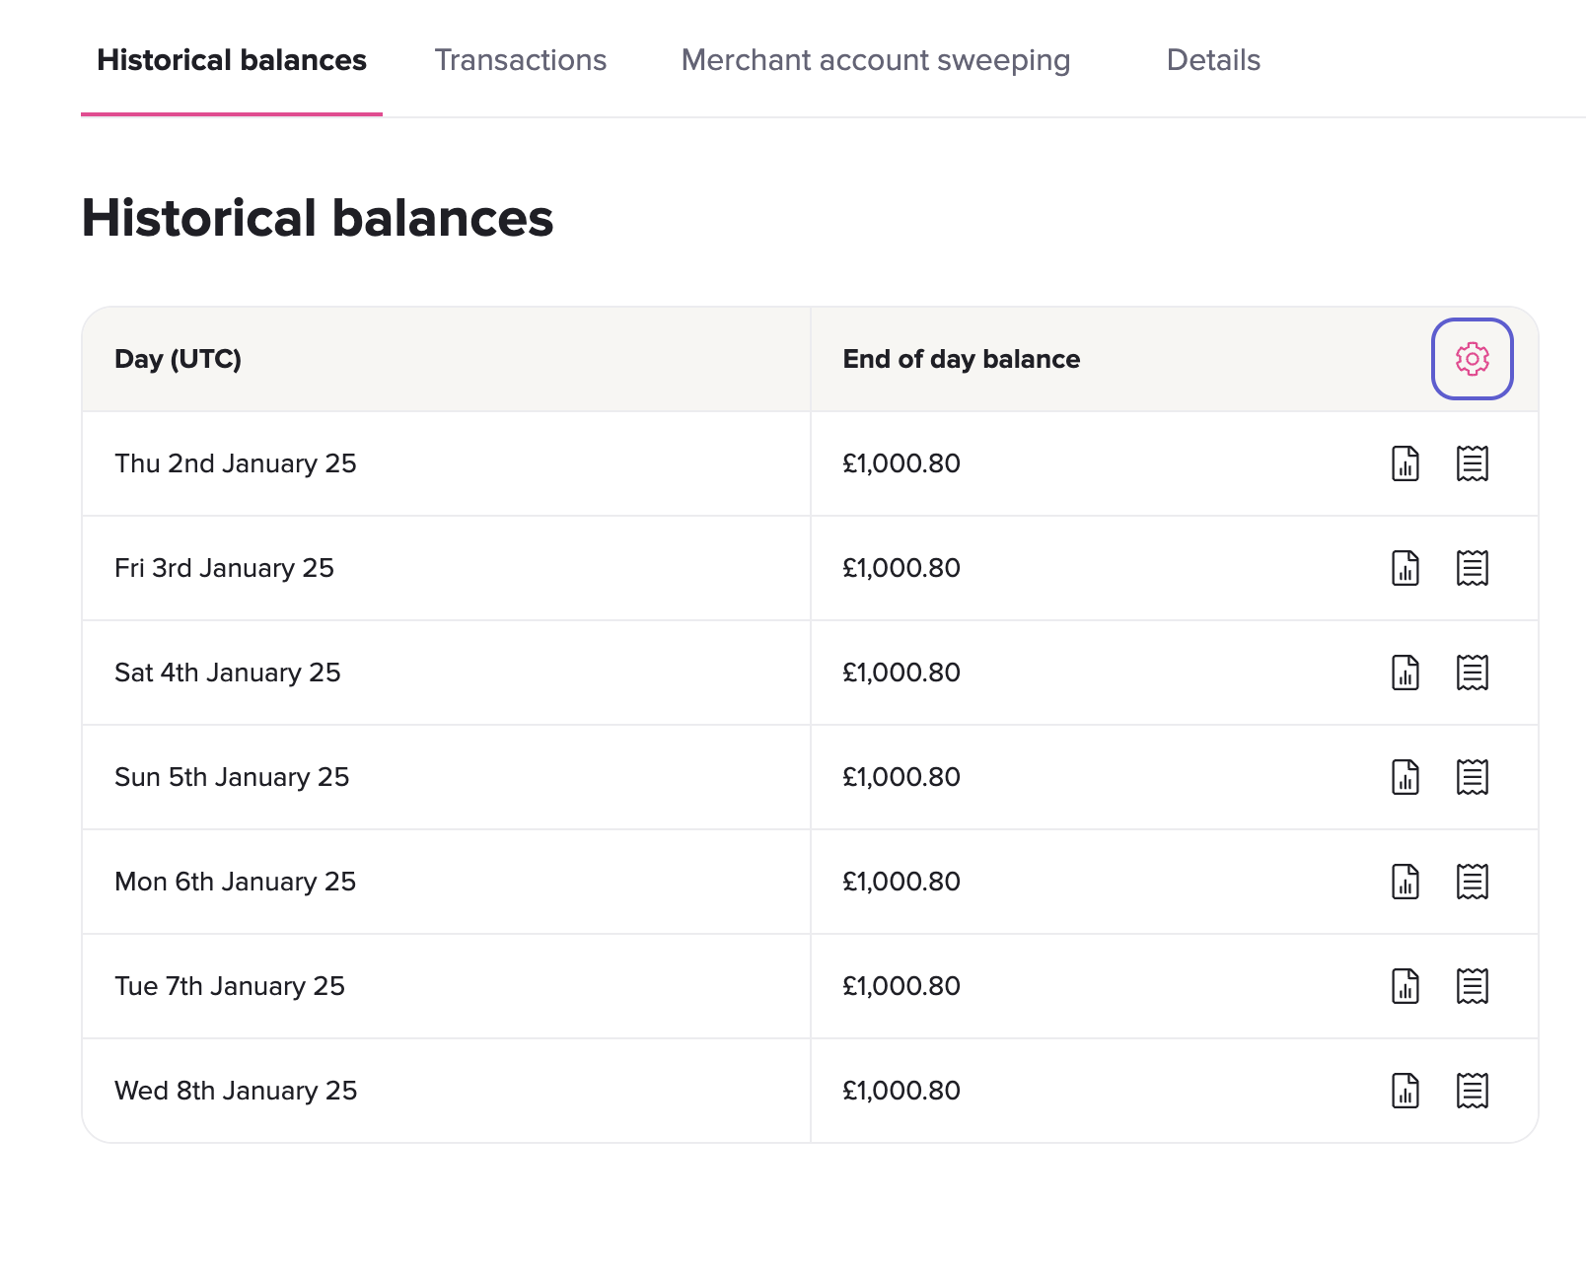This screenshot has width=1586, height=1276.
Task: Open statement icon for Thu 2nd January
Action: click(1472, 463)
